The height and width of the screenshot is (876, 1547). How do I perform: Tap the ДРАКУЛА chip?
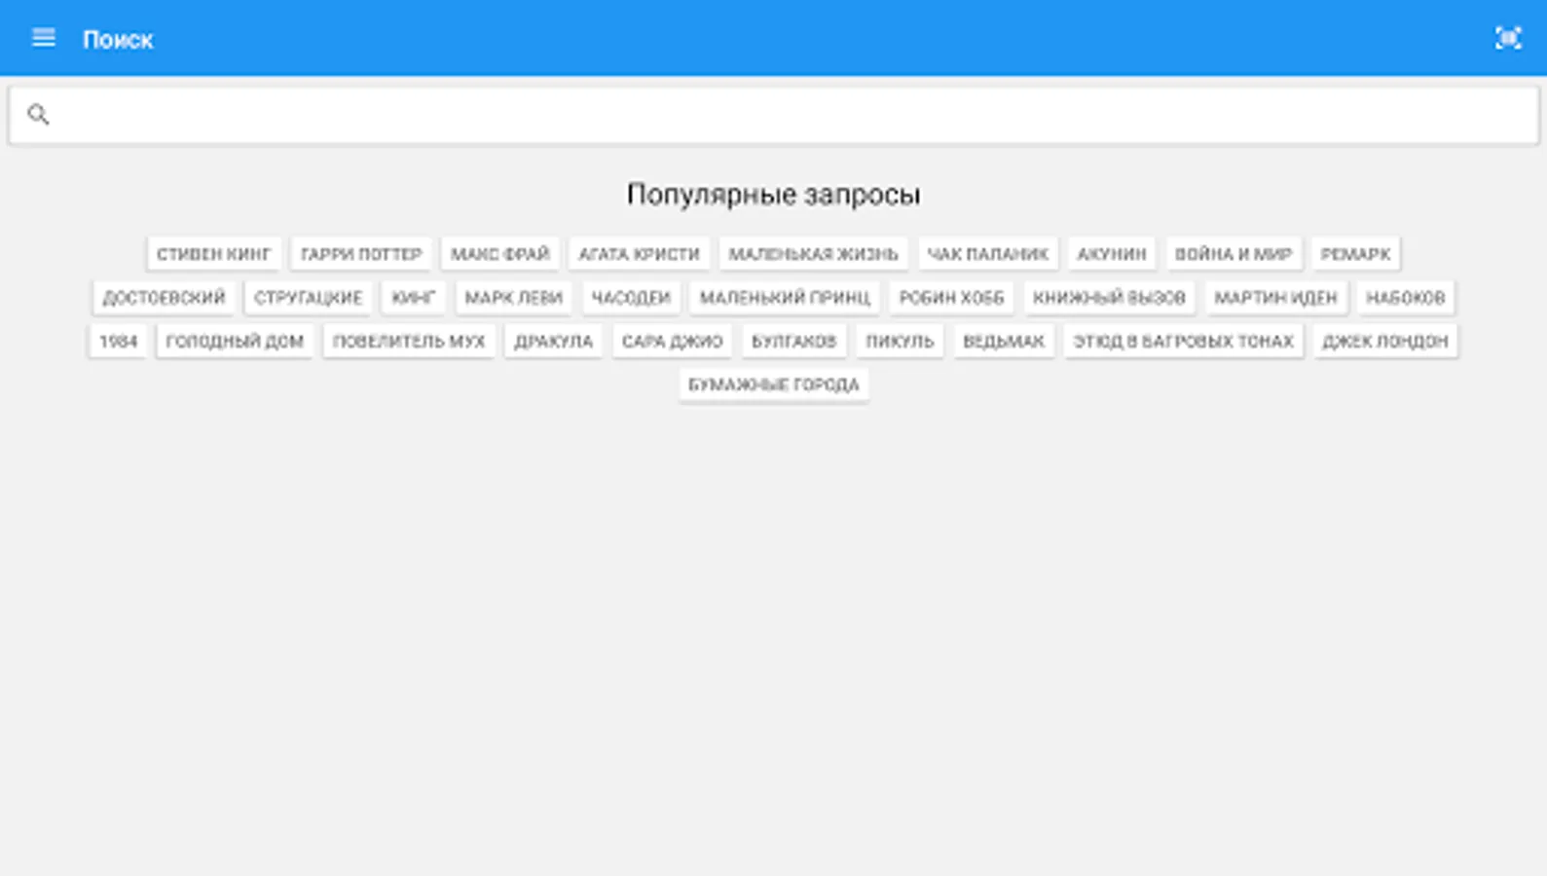(554, 342)
